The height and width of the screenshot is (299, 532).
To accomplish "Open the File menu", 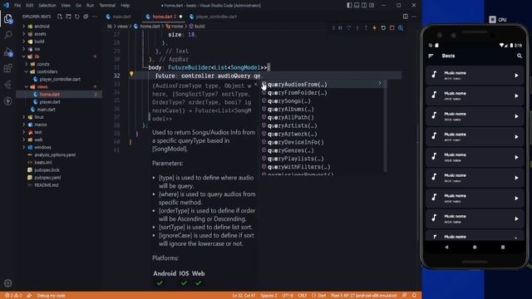I will [x=17, y=5].
